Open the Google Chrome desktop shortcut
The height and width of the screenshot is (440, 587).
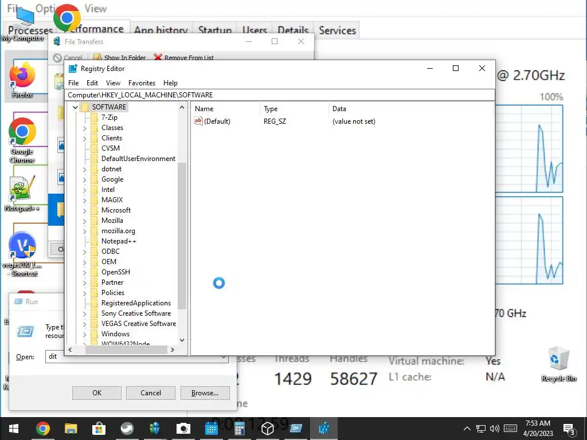click(x=22, y=140)
